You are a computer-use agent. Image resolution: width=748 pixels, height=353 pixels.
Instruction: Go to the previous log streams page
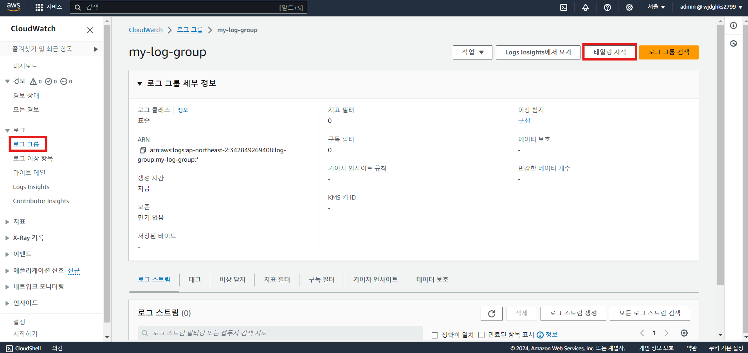[642, 333]
